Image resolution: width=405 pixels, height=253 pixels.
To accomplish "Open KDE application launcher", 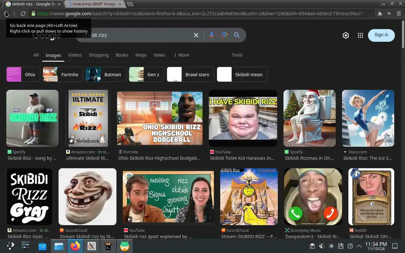I will [x=10, y=246].
